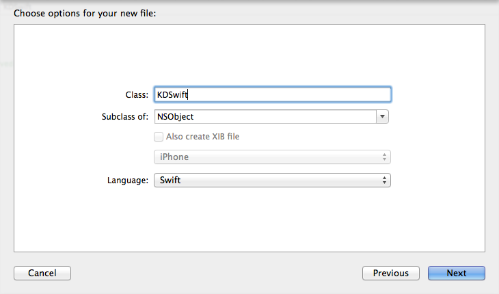Open the Language popup showing Swift

click(x=267, y=181)
